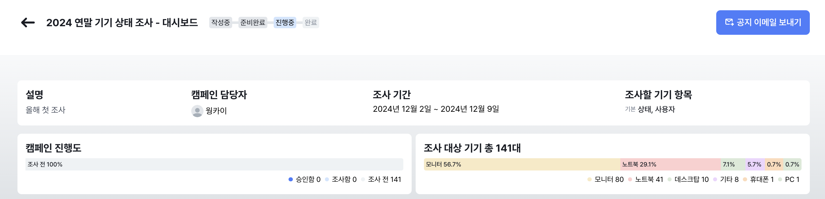
Task: Click the 데스크탑 legend dot
Action: click(x=669, y=180)
